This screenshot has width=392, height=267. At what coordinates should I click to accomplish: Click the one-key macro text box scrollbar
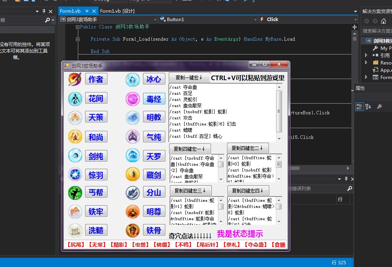click(x=279, y=112)
